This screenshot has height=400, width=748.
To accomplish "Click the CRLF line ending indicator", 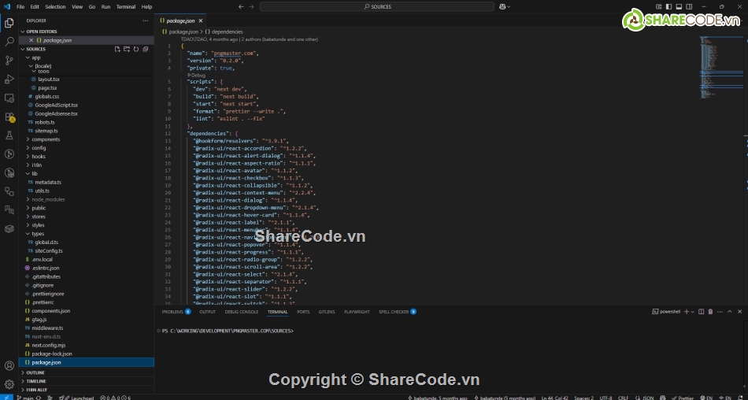I will click(x=623, y=398).
